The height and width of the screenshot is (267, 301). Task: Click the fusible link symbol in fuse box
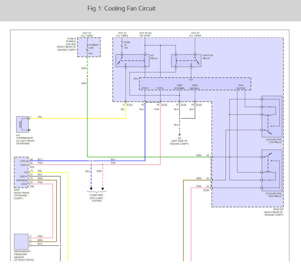(x=87, y=47)
